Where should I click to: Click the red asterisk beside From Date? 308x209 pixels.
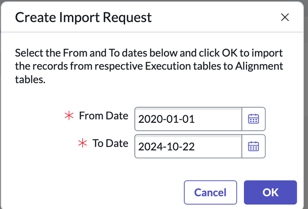click(69, 116)
